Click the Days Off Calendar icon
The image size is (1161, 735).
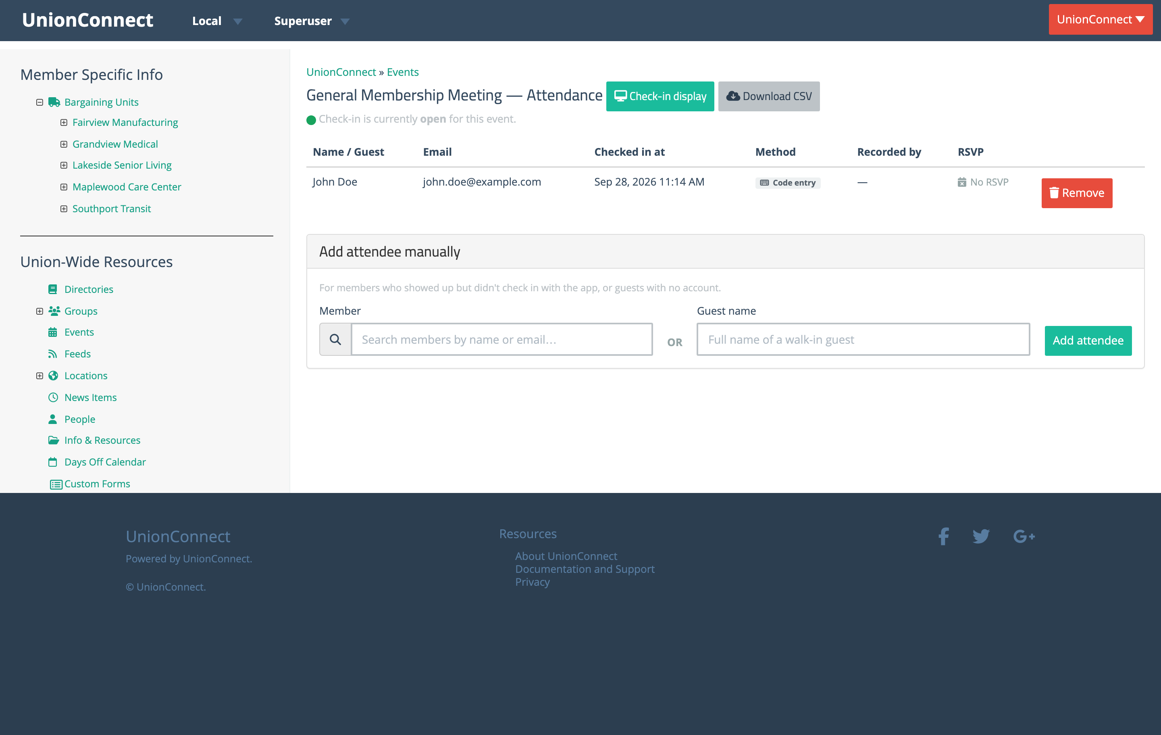pos(52,462)
